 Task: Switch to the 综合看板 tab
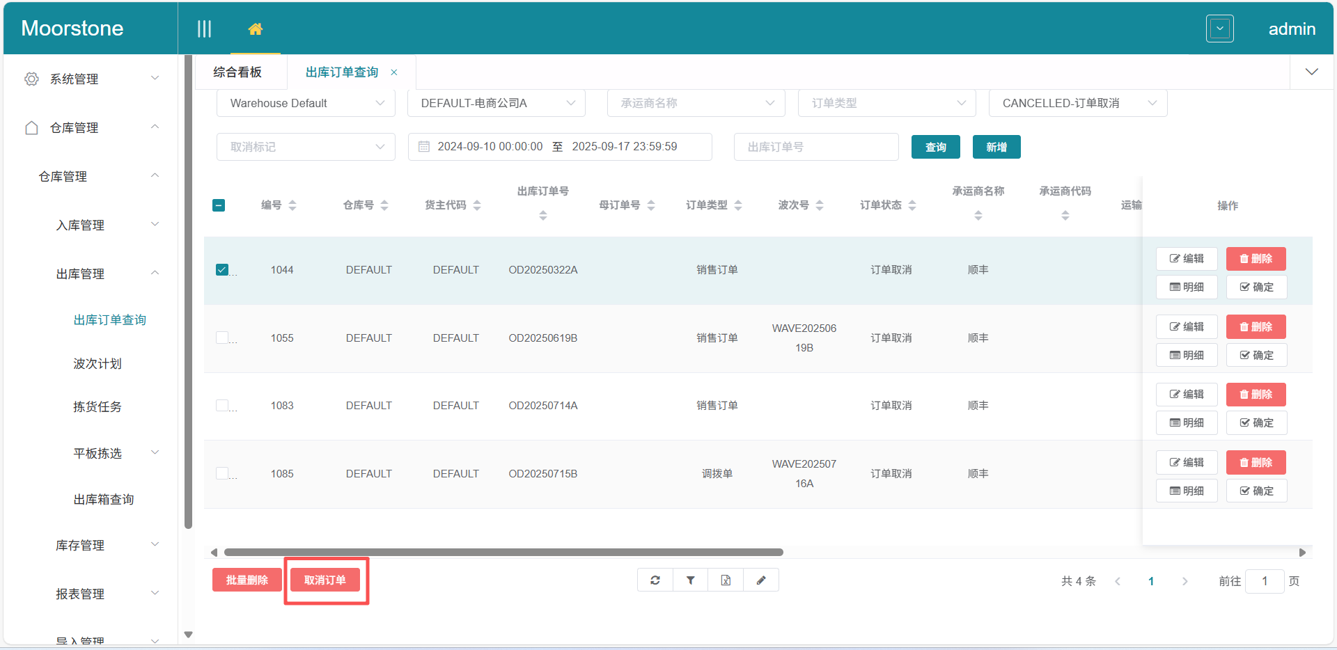click(237, 72)
